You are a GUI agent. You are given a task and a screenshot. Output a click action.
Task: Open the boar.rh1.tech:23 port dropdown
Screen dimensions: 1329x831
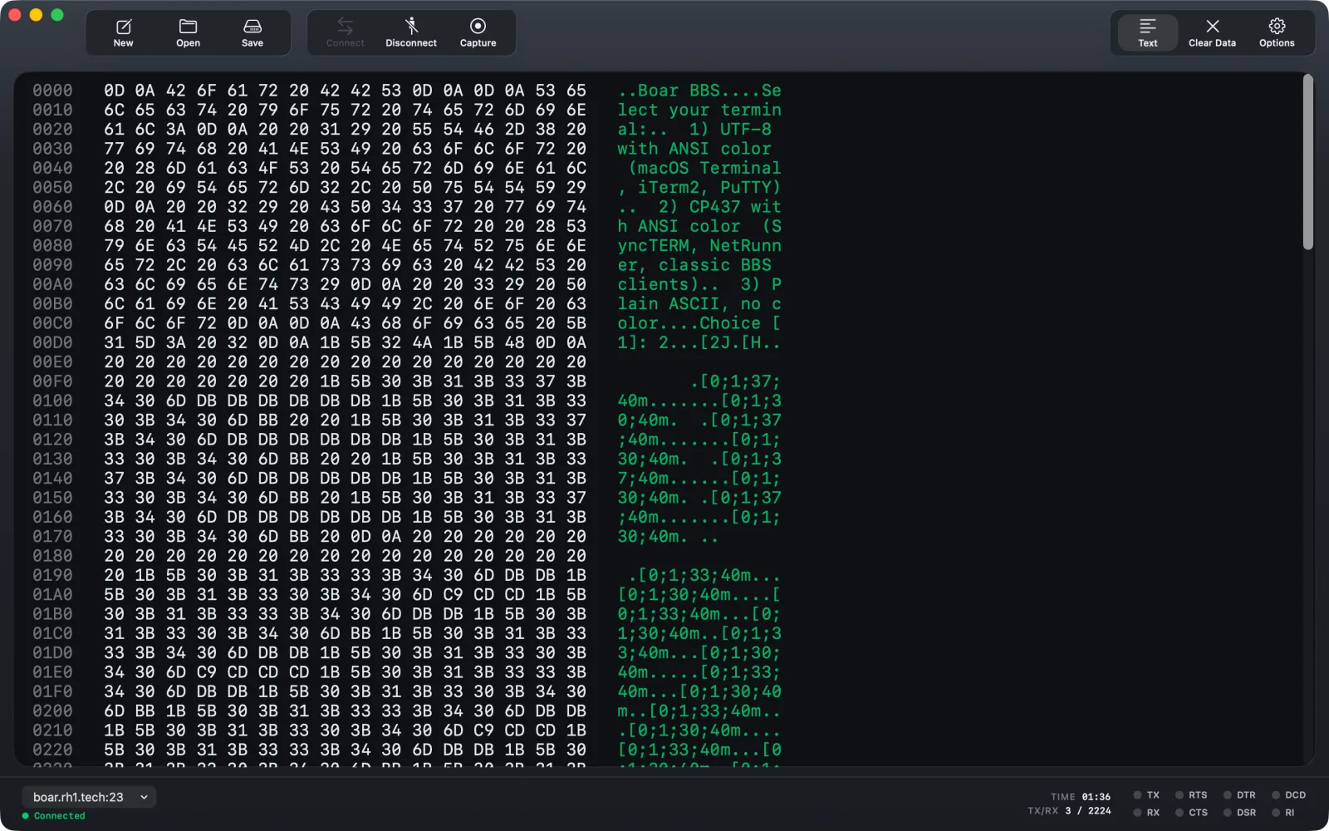point(90,797)
